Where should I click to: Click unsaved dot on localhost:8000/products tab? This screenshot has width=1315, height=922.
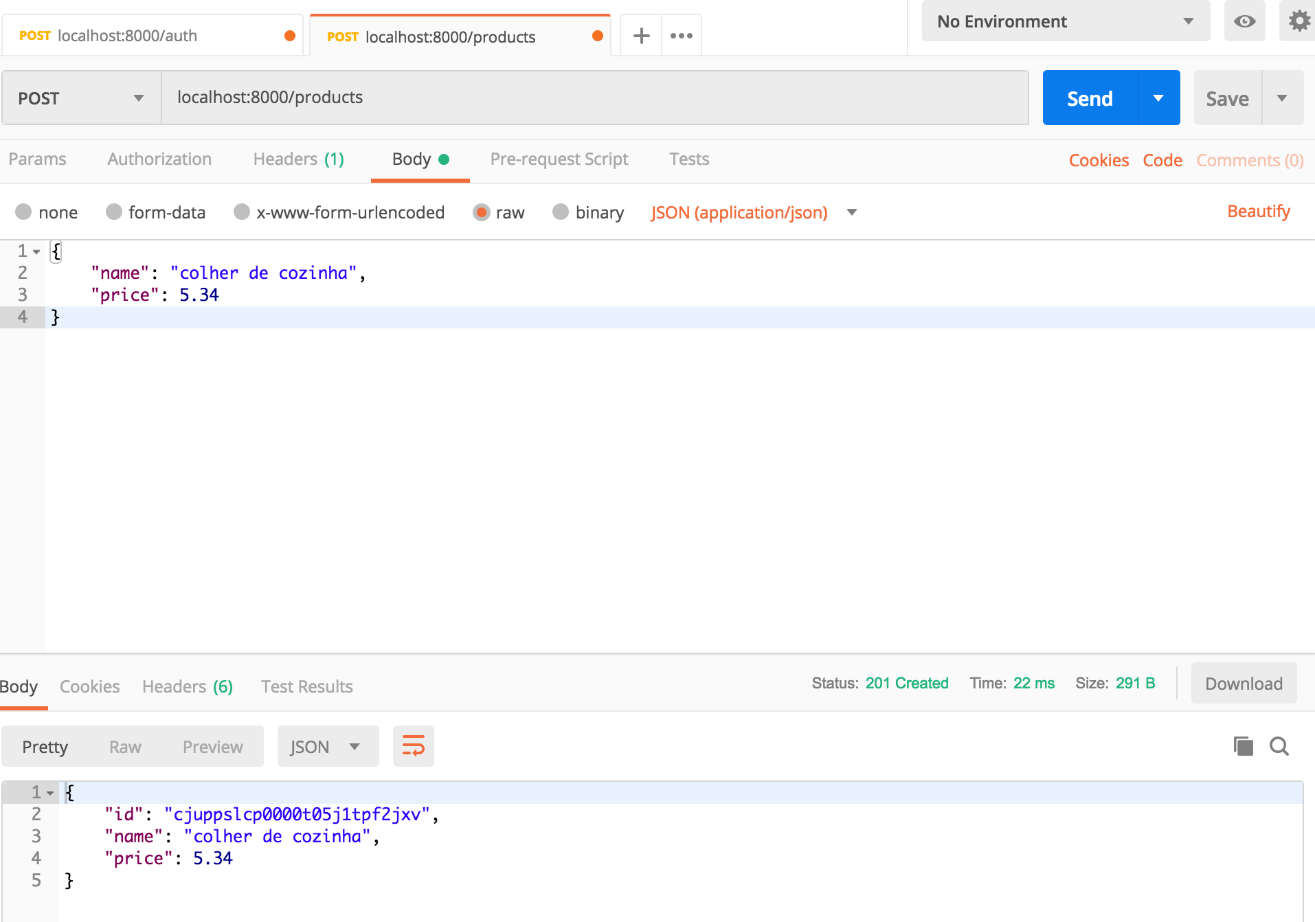click(x=598, y=36)
